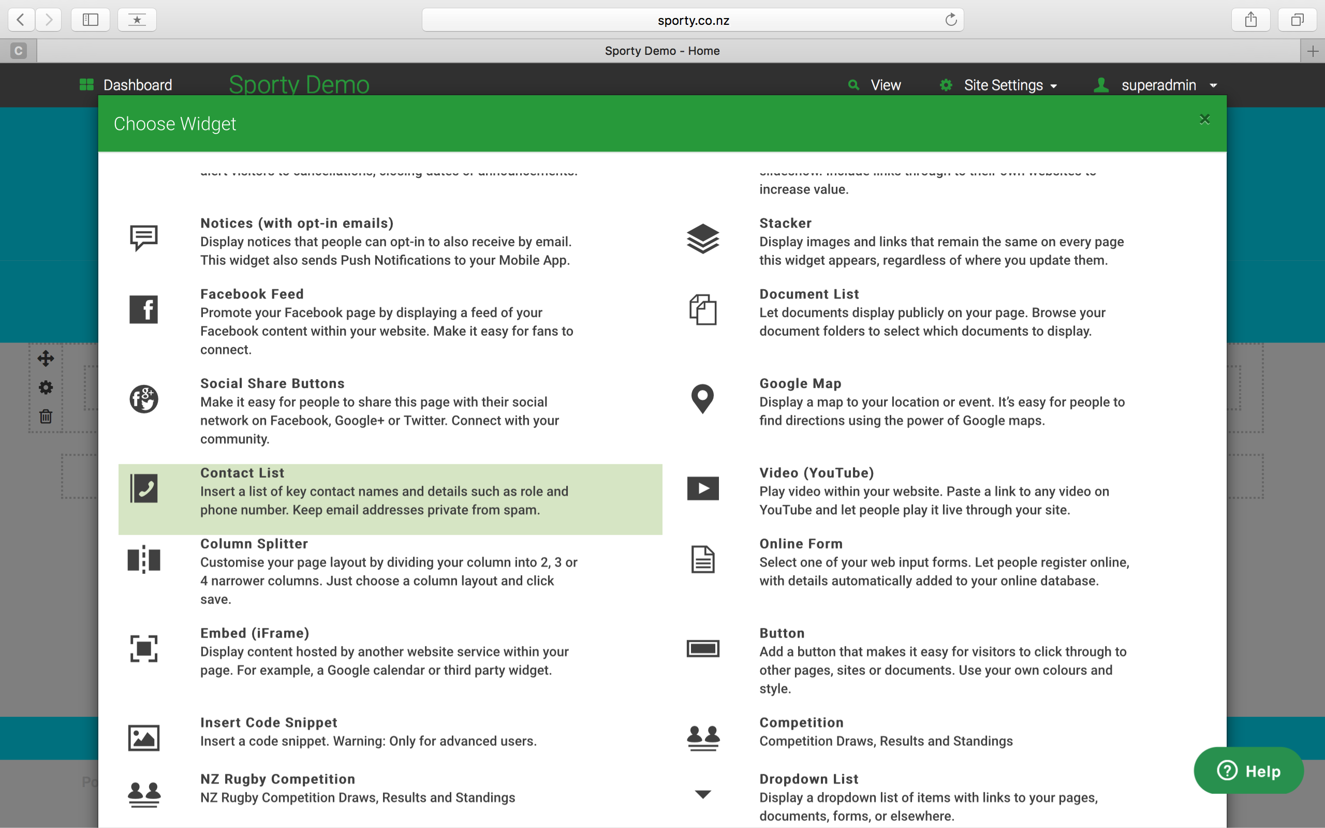Image resolution: width=1325 pixels, height=828 pixels.
Task: Click the Sporty Demo site title
Action: pos(299,85)
